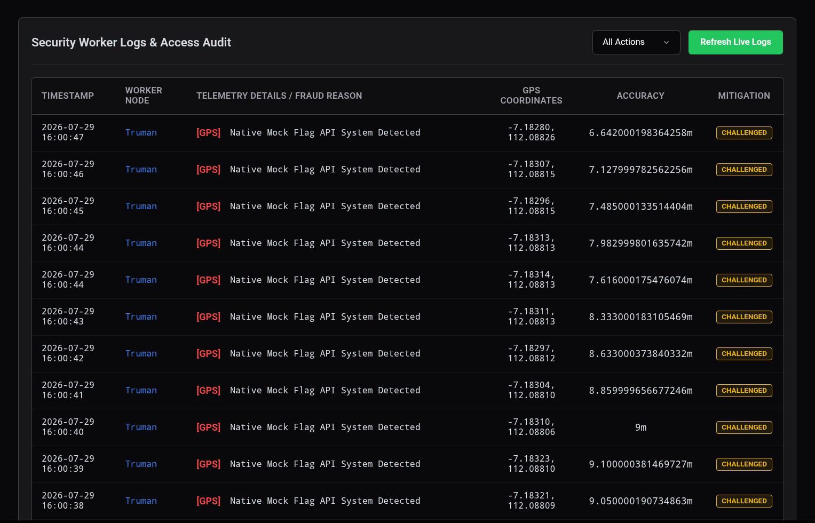Viewport: 815px width, 523px height.
Task: Open Truman link in the 16:00:38 row
Action: click(141, 501)
